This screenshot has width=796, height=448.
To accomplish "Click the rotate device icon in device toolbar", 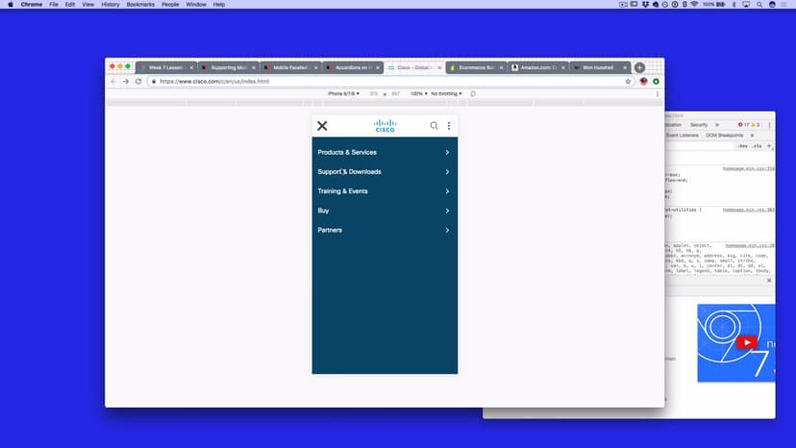I will (x=473, y=94).
